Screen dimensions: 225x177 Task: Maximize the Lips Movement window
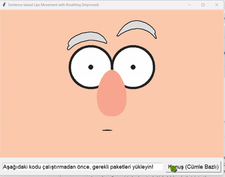(203, 5)
